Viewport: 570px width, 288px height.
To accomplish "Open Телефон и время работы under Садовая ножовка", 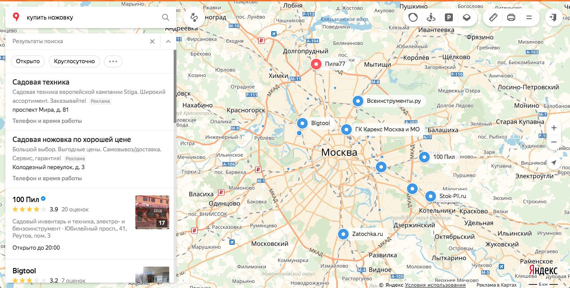I will coord(47,178).
